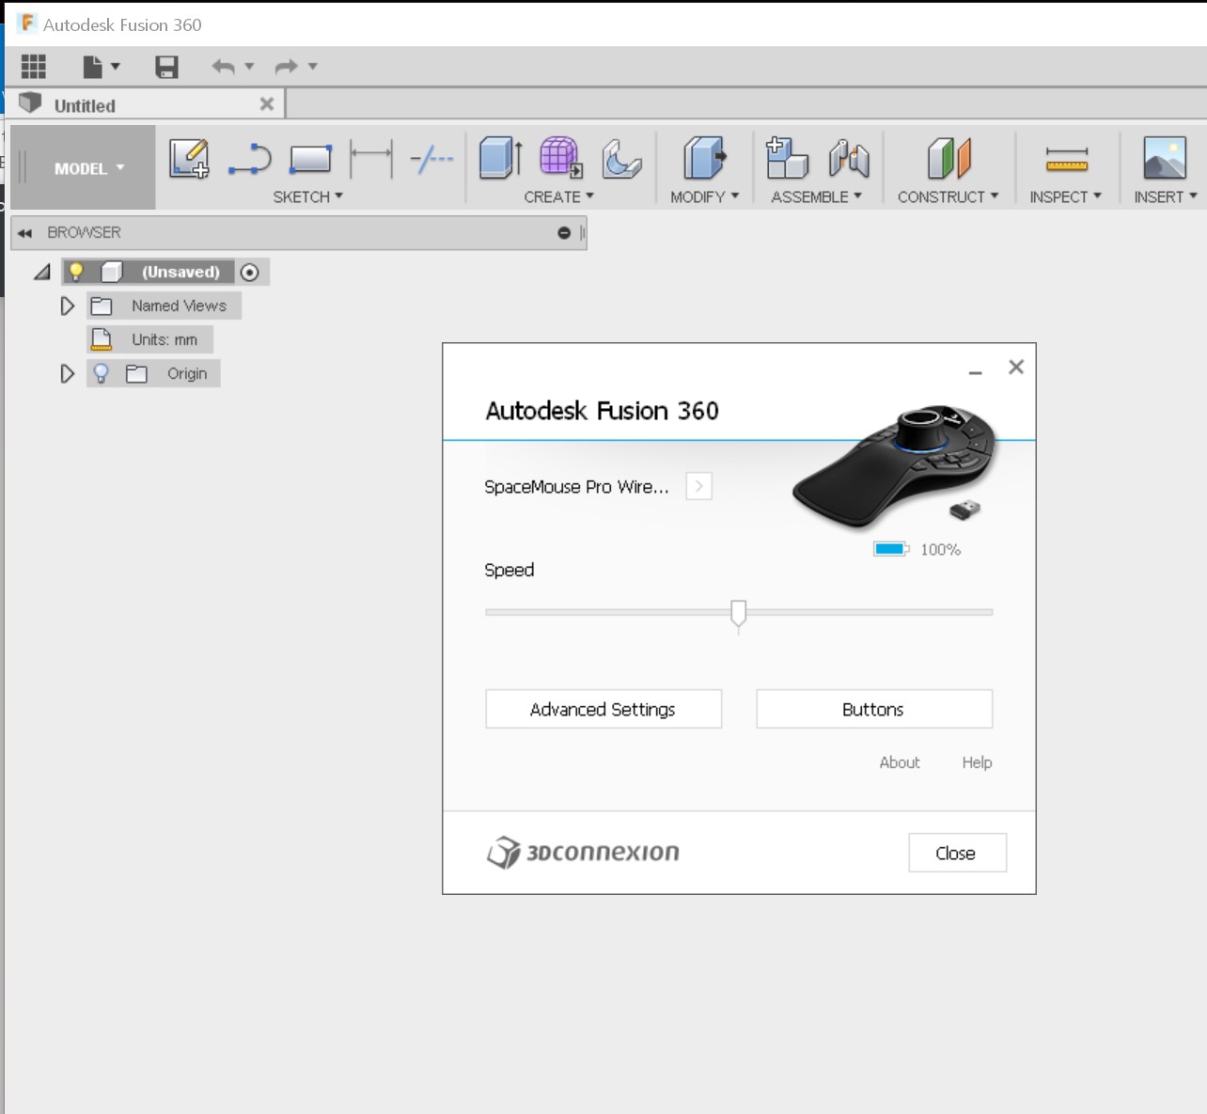1207x1114 pixels.
Task: Click the Speed slider handle
Action: point(739,615)
